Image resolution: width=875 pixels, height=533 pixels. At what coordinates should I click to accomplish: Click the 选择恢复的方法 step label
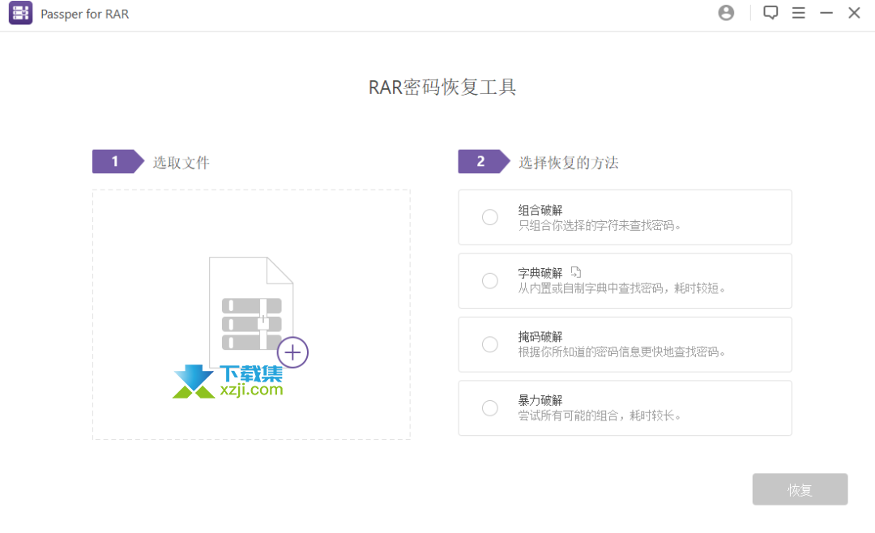coord(569,163)
